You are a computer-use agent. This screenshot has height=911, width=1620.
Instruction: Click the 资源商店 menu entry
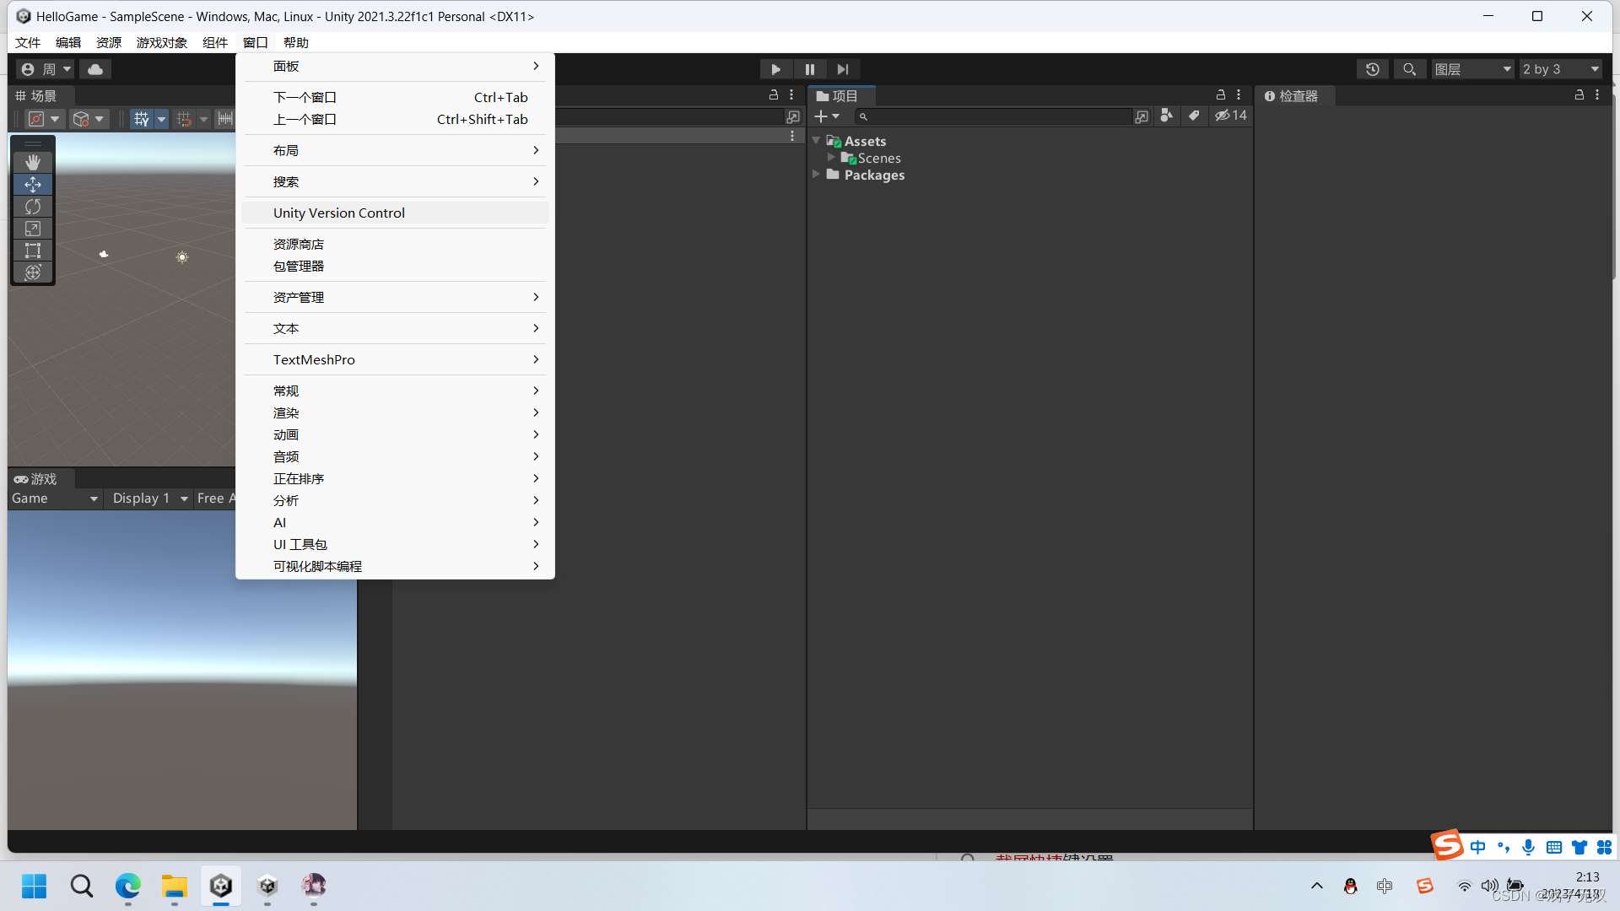point(299,244)
